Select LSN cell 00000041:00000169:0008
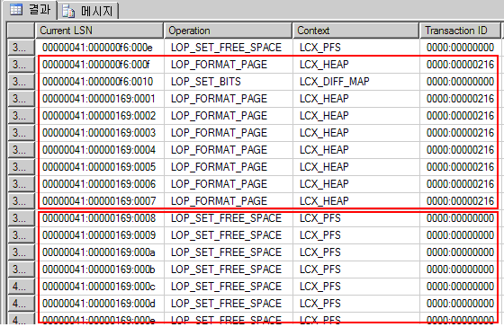The width and height of the screenshot is (504, 327). click(100, 218)
